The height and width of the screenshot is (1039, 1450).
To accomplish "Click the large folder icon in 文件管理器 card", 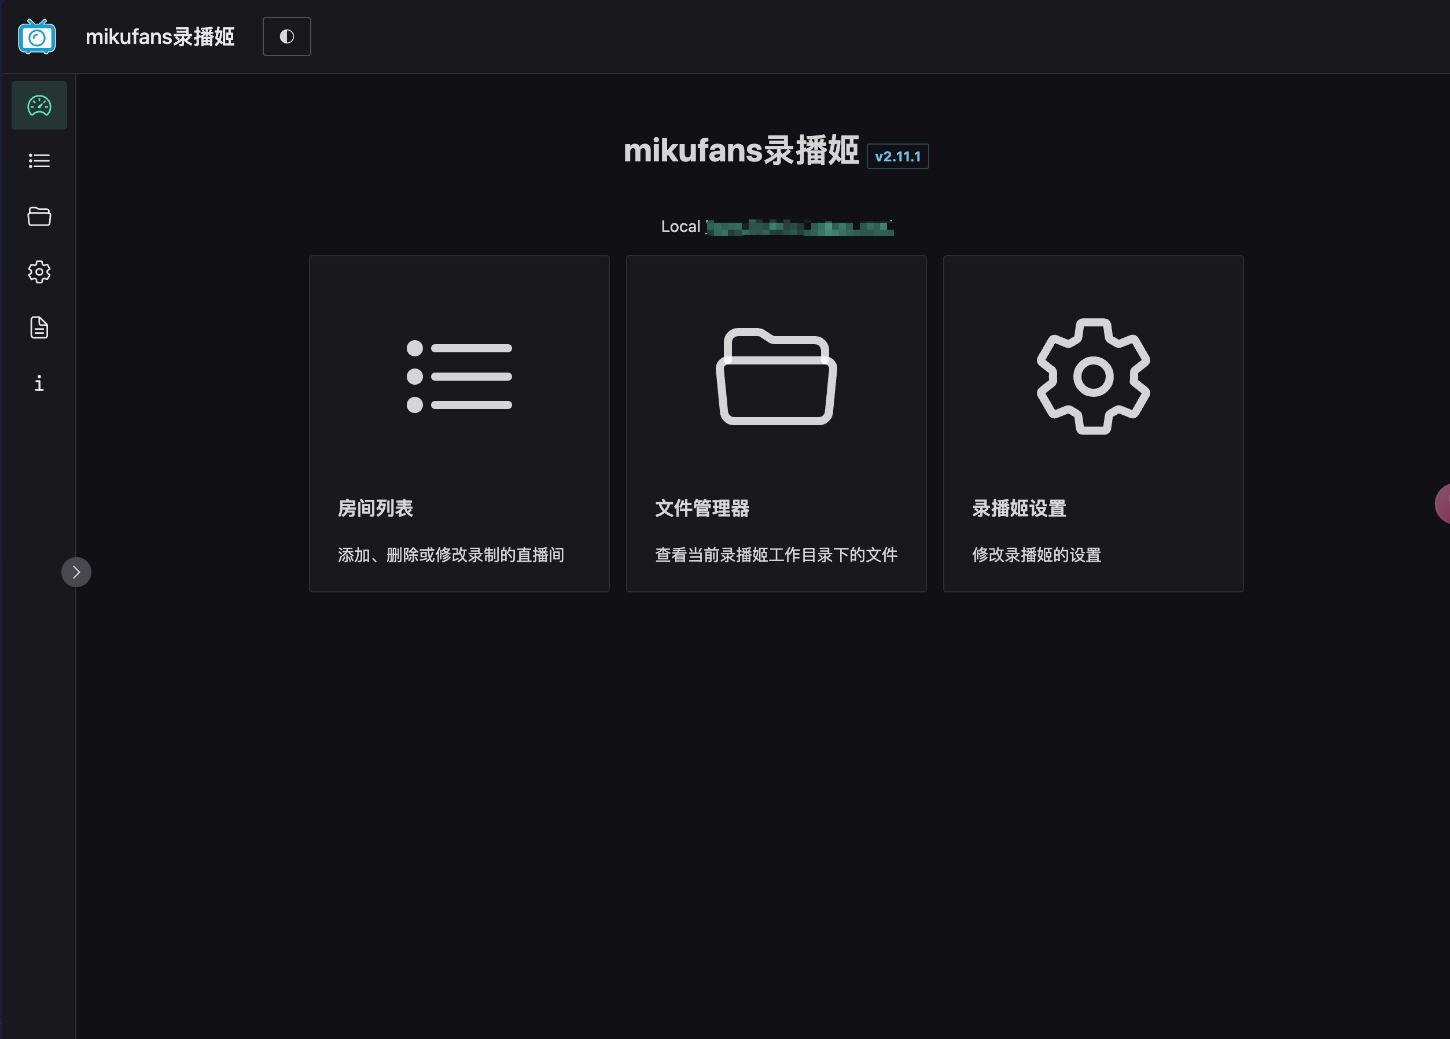I will pyautogui.click(x=776, y=377).
